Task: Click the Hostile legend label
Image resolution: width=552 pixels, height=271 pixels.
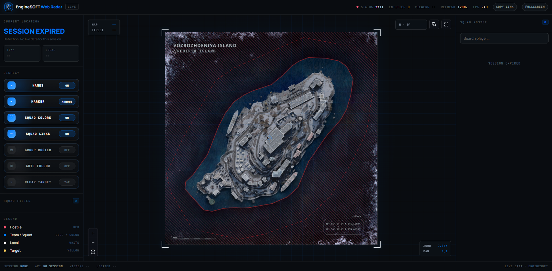Action: pos(16,227)
